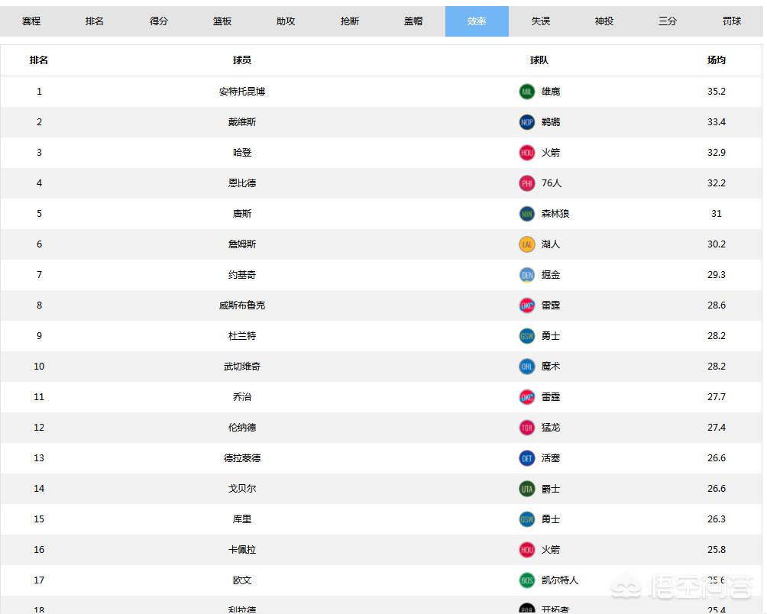Click team name 爵士
Viewport: 767px width, 614px height.
pos(551,488)
